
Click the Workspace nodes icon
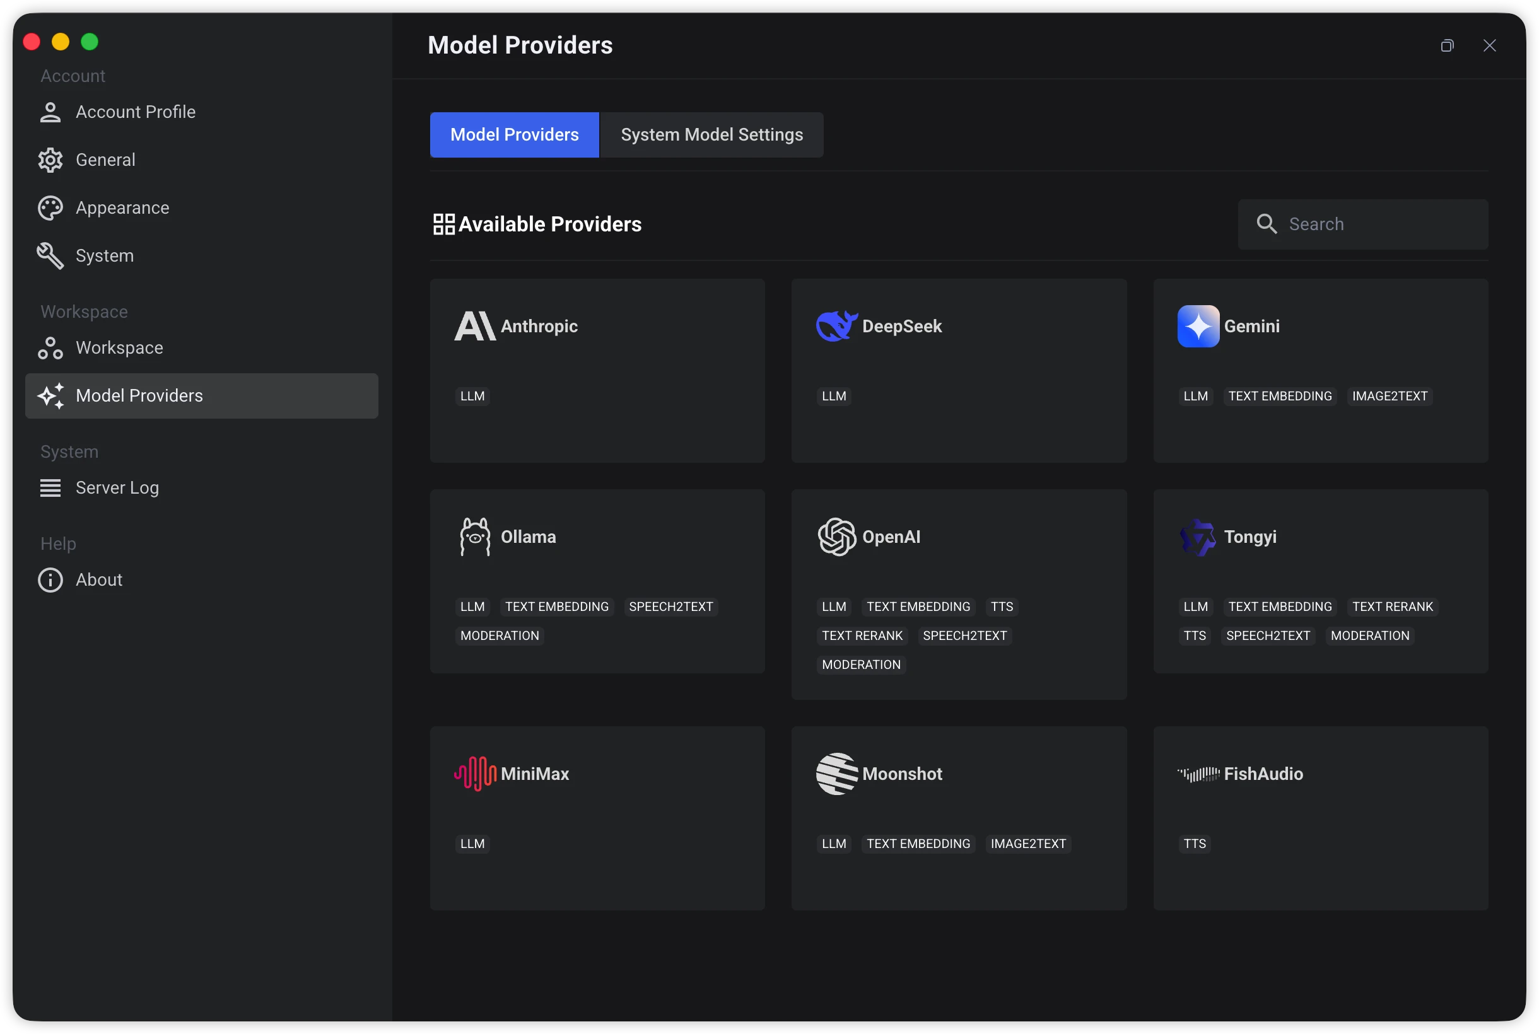[50, 348]
